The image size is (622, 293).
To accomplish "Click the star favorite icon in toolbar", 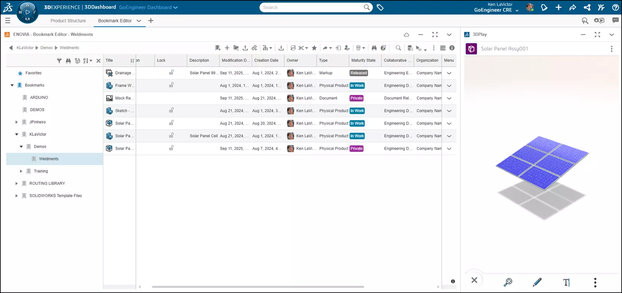I will 314,48.
